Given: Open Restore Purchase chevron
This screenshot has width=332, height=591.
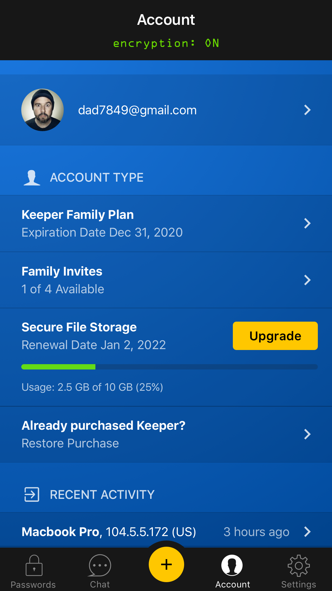Looking at the screenshot, I should pyautogui.click(x=307, y=434).
